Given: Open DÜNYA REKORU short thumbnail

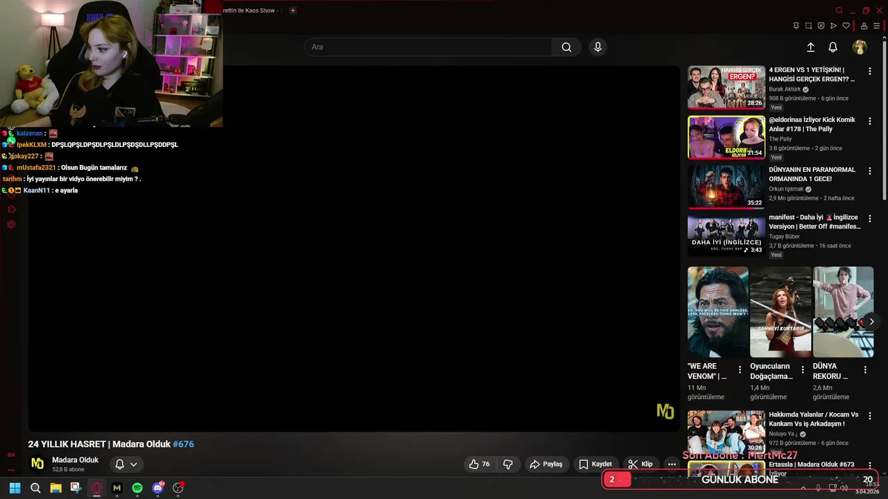Looking at the screenshot, I should coord(843,312).
